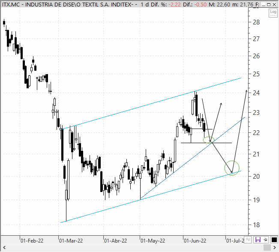Click the price axis label 20
The height and width of the screenshot is (252, 279).
click(256, 177)
